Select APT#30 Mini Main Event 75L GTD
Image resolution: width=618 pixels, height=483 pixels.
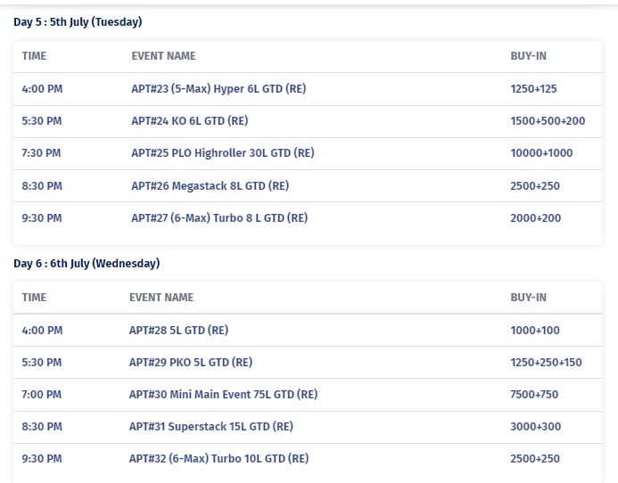[224, 395]
